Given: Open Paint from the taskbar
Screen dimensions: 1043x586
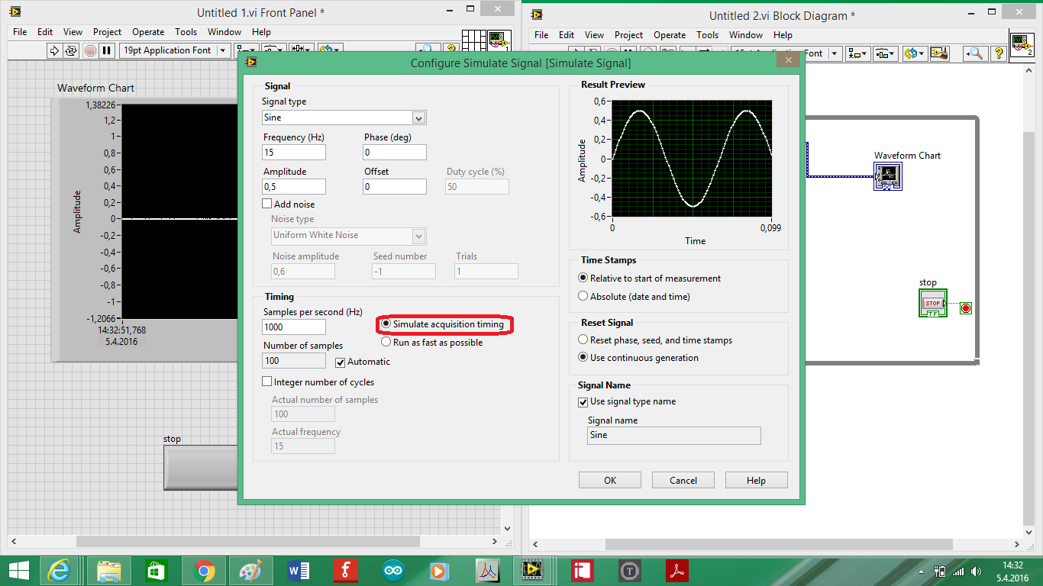Looking at the screenshot, I should click(x=250, y=571).
